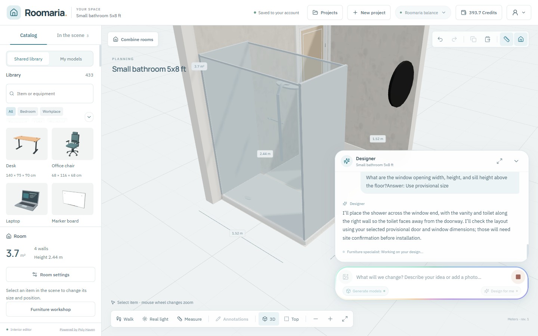Click the Roomaria home logo icon

(14, 12)
